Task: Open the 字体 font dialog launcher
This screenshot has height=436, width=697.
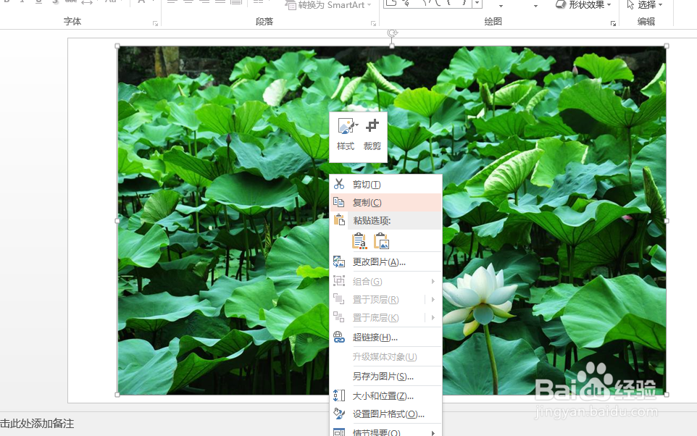Action: pos(155,24)
